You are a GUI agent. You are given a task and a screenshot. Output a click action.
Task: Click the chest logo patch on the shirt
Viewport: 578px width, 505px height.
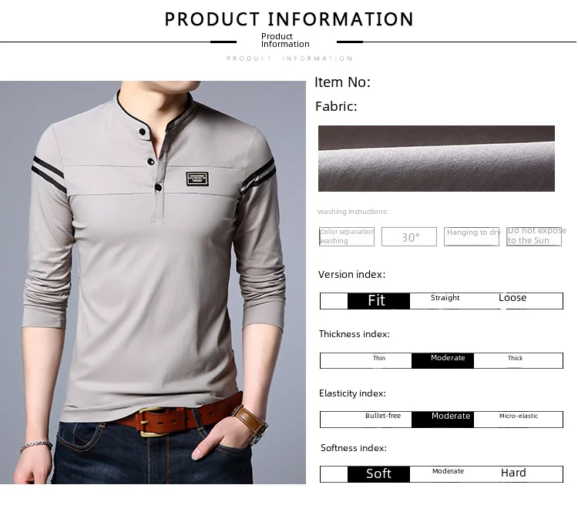click(x=197, y=179)
